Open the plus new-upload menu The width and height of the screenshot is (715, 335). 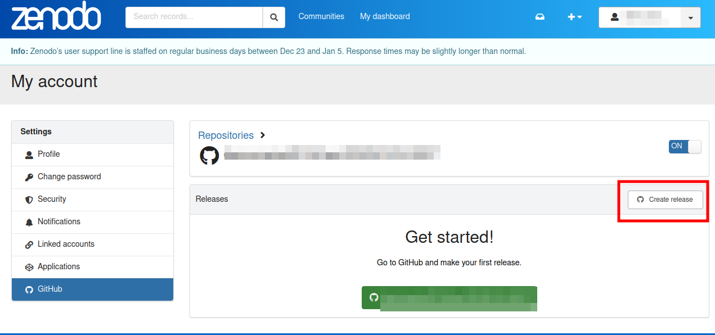pos(574,17)
